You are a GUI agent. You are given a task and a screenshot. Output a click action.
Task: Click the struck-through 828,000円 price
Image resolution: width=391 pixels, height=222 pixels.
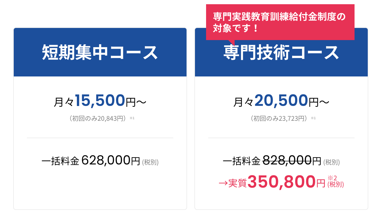point(292,160)
